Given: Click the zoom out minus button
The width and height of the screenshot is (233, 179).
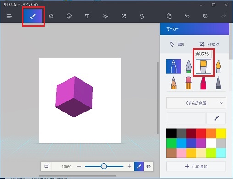Looking at the screenshot, I should [x=79, y=166].
